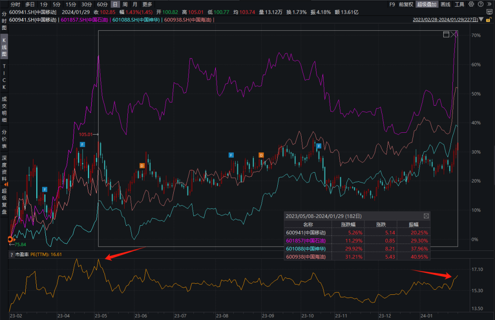495x320 pixels.
Task: Expand the double-arrow overflow menu
Action: (489, 4)
